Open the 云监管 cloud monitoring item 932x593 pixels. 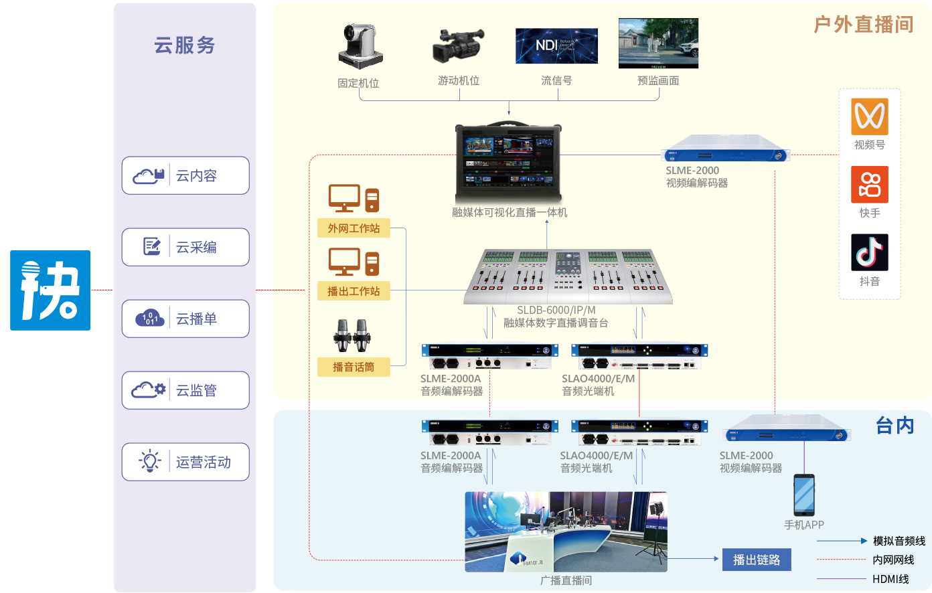pos(185,390)
